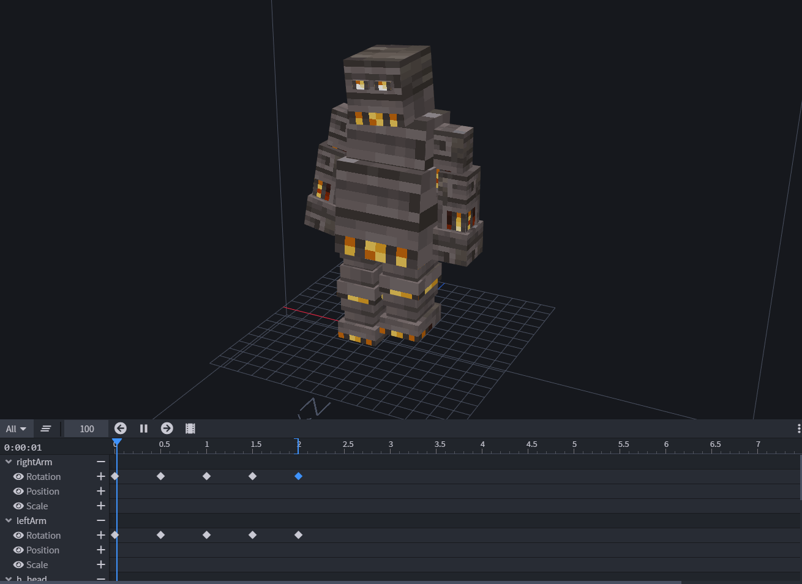Add a keyframe to leftArm Scale
The height and width of the screenshot is (584, 802).
tap(101, 564)
